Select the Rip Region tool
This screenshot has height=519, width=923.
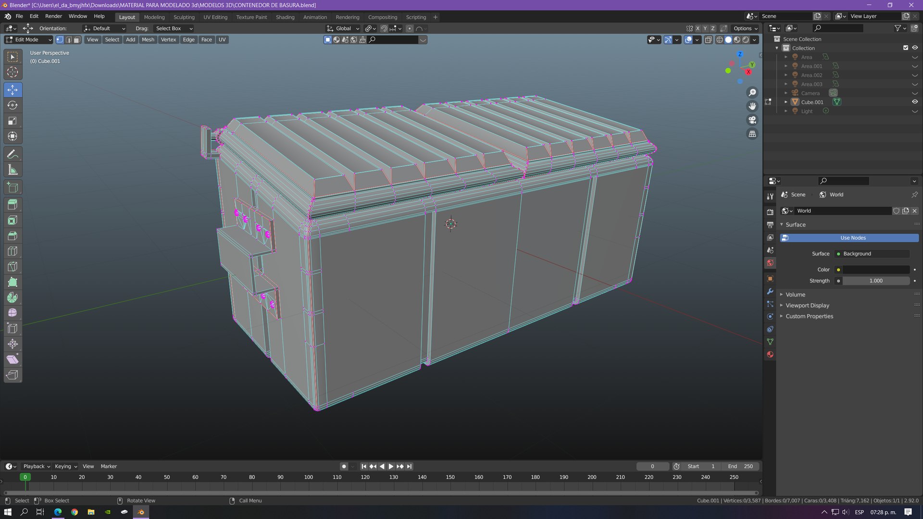pos(12,375)
